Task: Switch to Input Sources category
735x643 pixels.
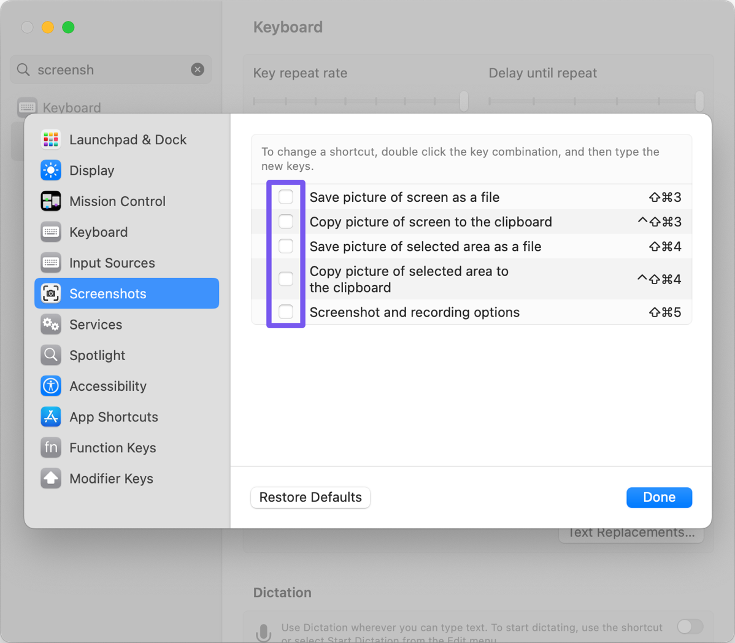Action: (112, 263)
